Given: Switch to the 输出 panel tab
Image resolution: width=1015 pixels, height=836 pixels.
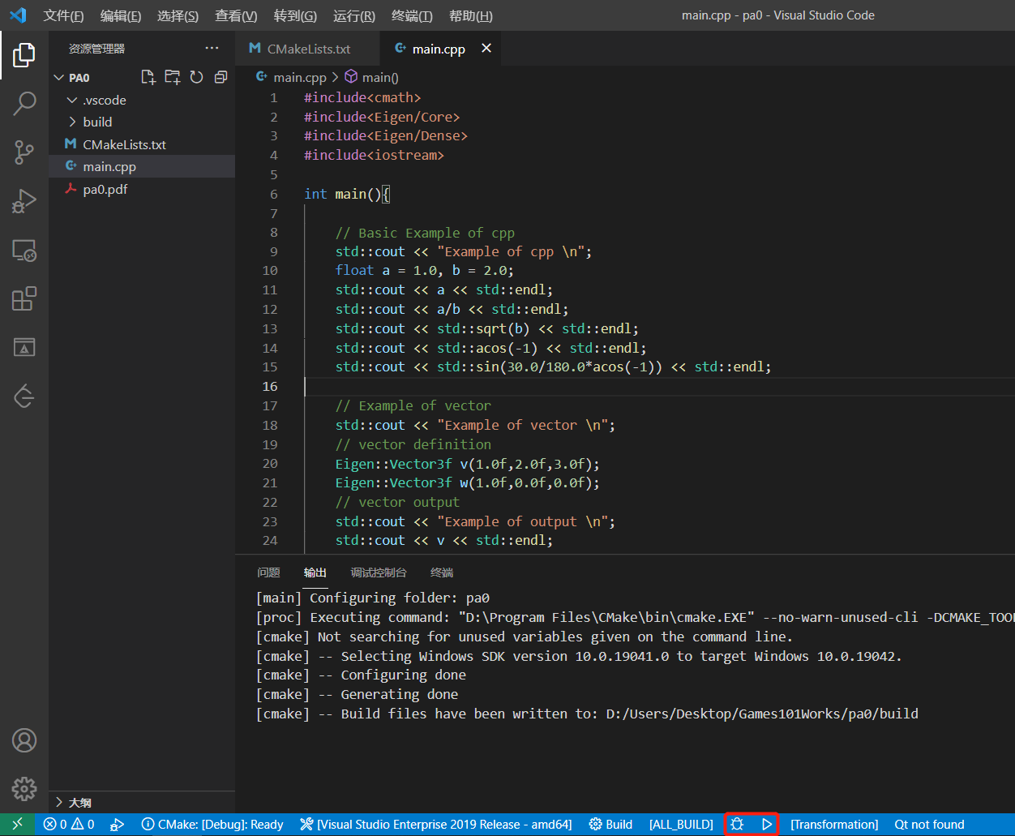Looking at the screenshot, I should click(315, 572).
